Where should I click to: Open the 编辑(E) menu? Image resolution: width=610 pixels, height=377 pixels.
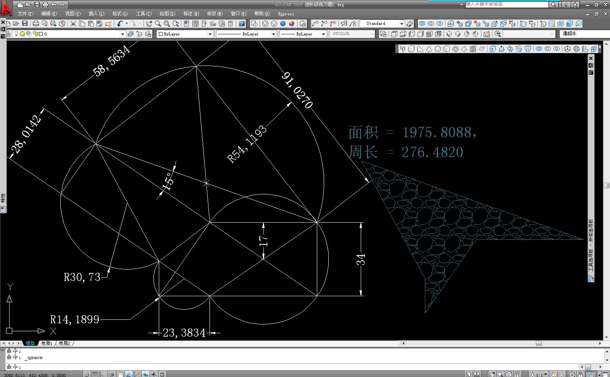[x=49, y=14]
